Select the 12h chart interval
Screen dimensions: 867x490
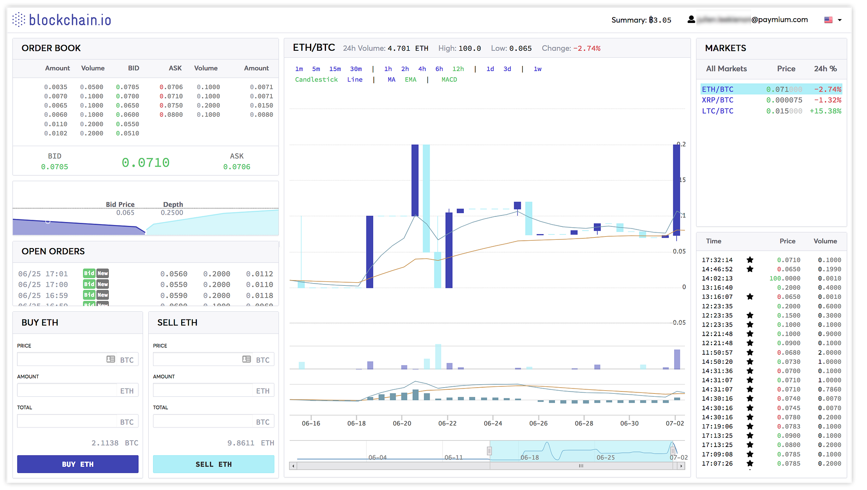click(458, 69)
